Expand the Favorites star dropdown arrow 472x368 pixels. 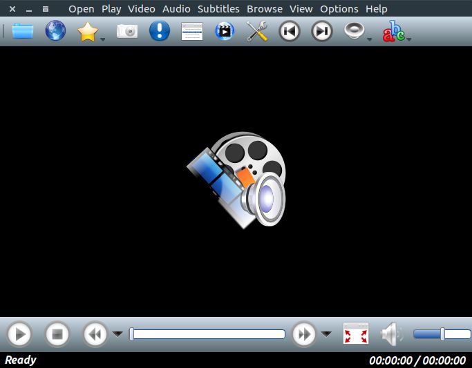(x=103, y=39)
